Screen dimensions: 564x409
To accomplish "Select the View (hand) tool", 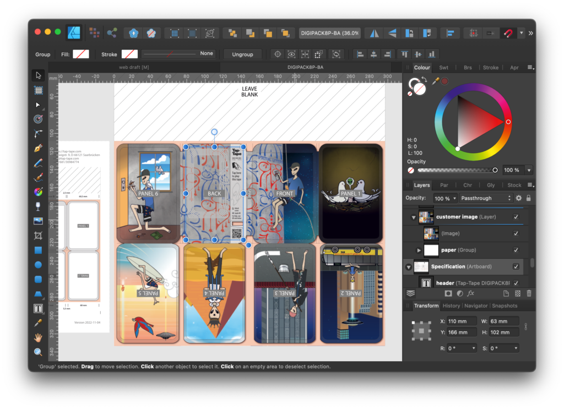I will point(38,337).
